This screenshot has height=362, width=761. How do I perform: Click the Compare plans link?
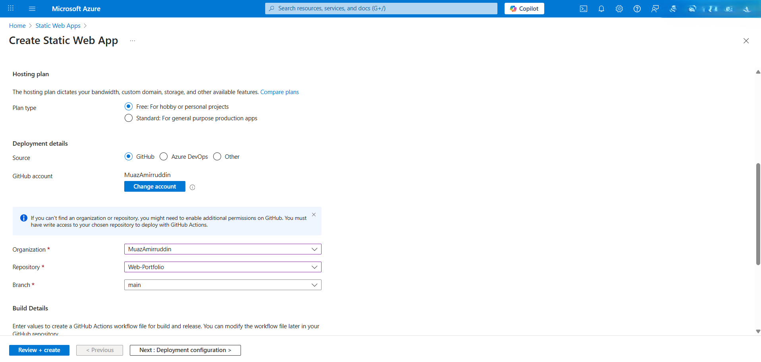279,92
